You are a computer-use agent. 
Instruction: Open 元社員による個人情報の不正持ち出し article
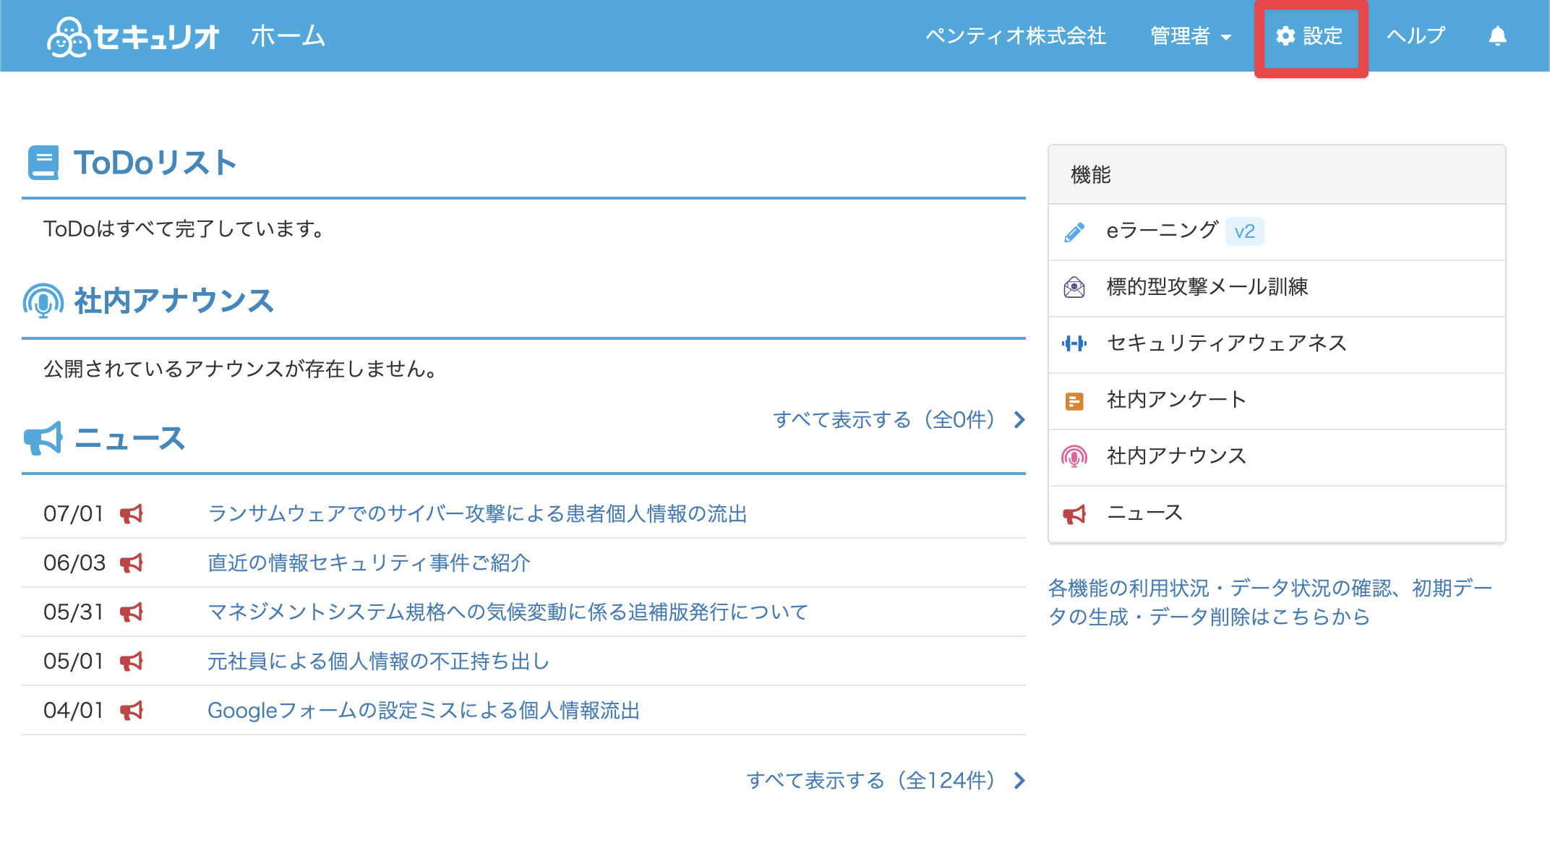point(378,661)
